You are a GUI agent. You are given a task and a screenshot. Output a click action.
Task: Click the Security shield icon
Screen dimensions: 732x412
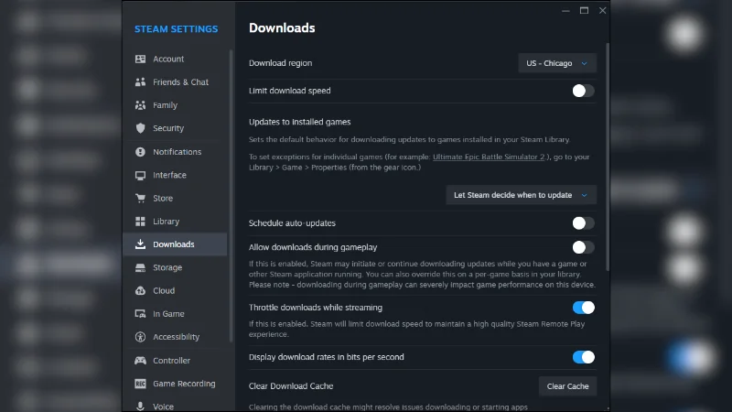click(x=140, y=128)
